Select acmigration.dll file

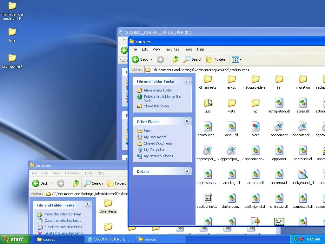279,106
